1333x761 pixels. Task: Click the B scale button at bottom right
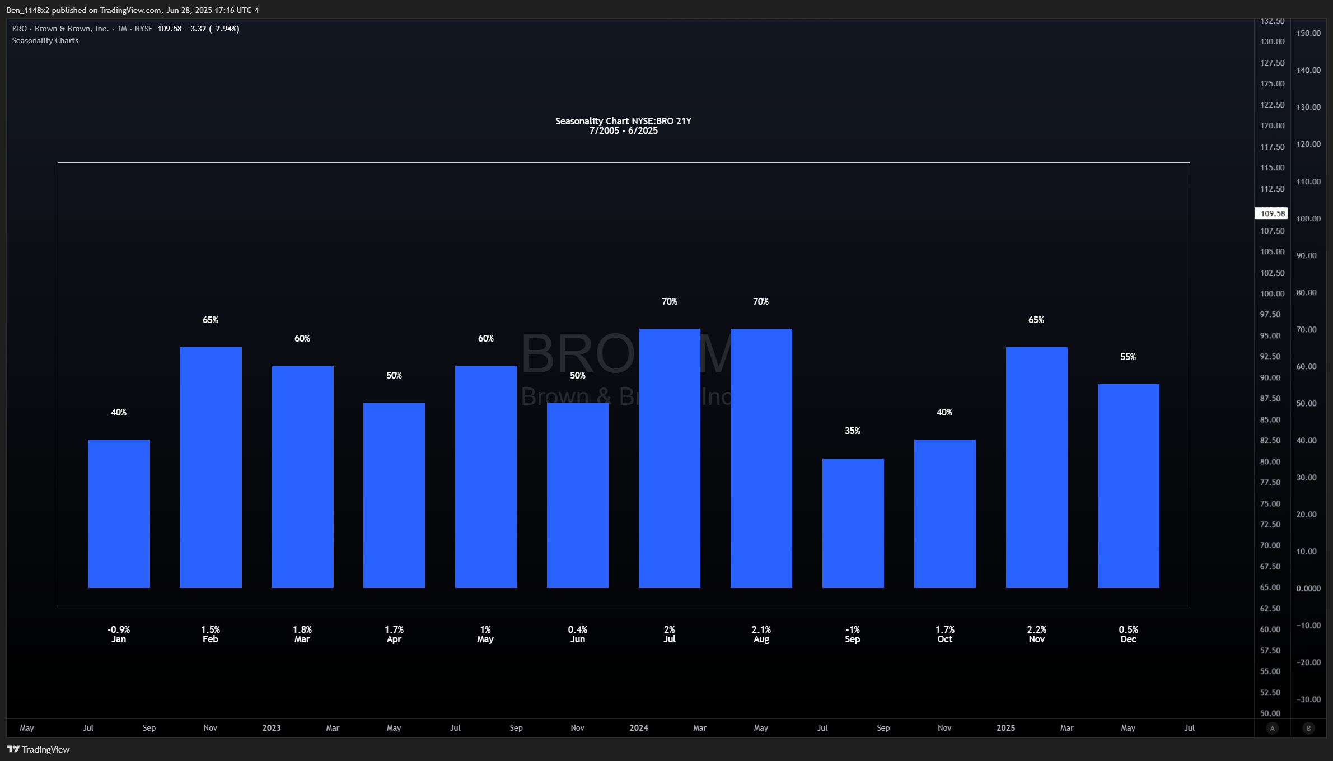click(x=1308, y=728)
